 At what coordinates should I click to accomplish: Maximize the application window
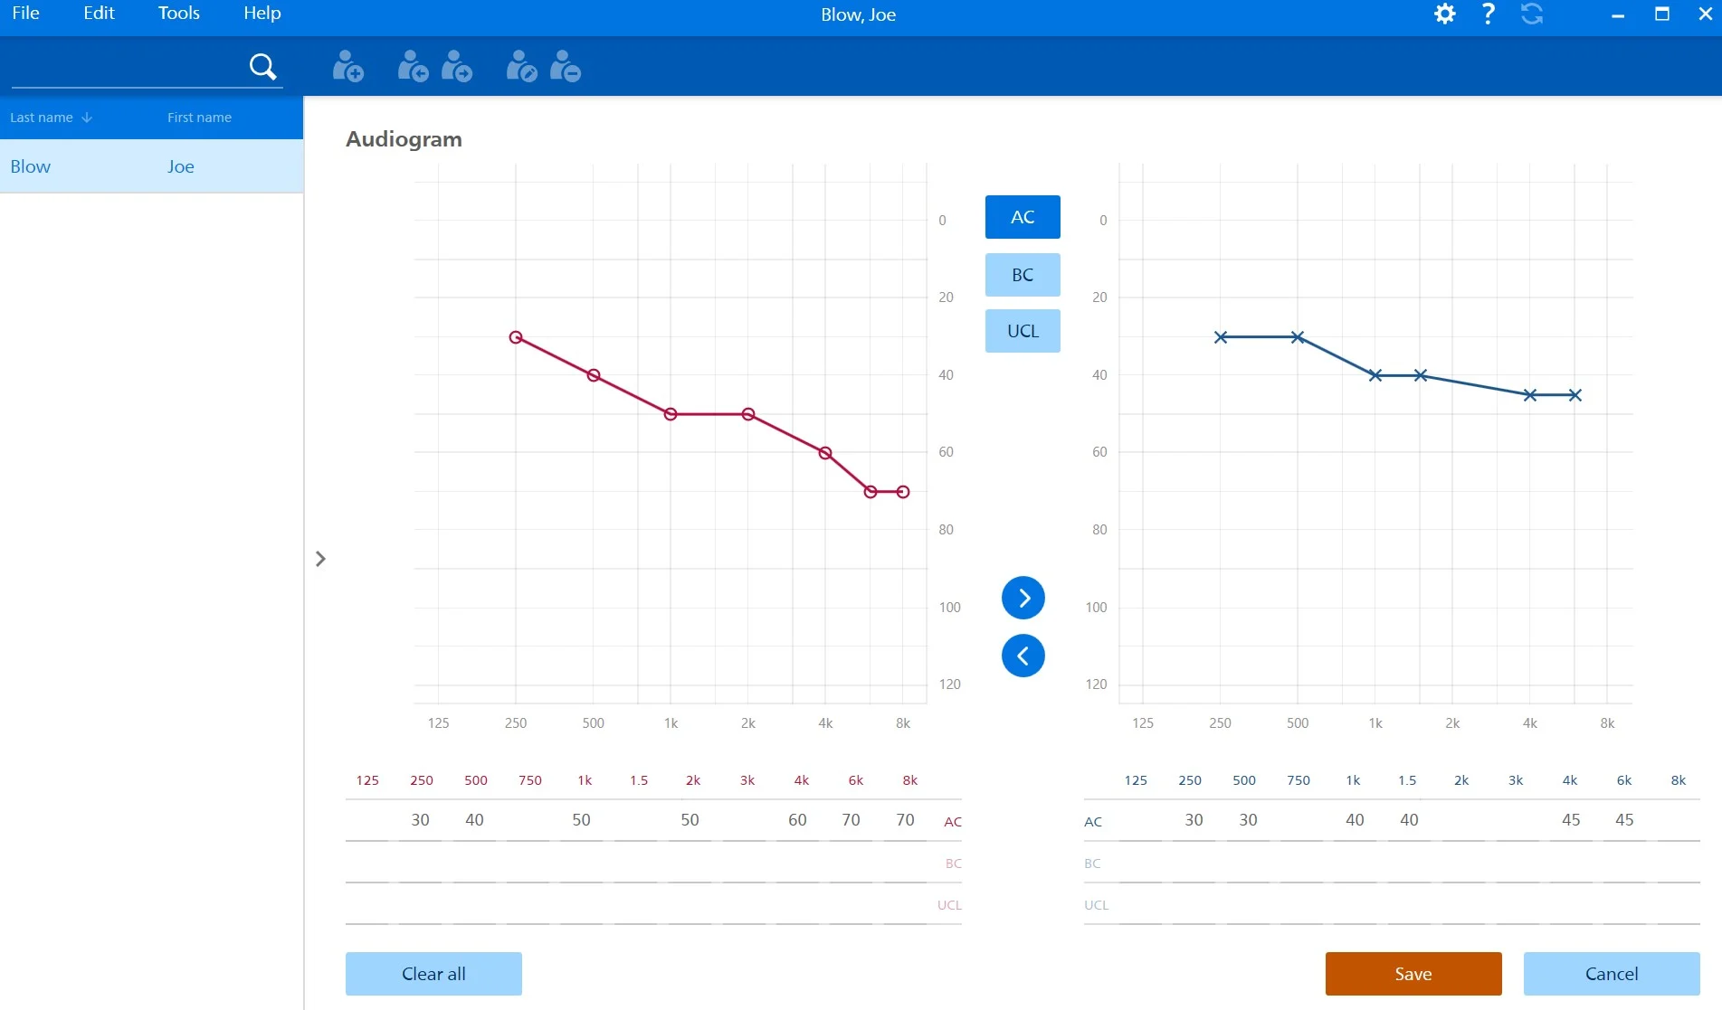pyautogui.click(x=1662, y=14)
